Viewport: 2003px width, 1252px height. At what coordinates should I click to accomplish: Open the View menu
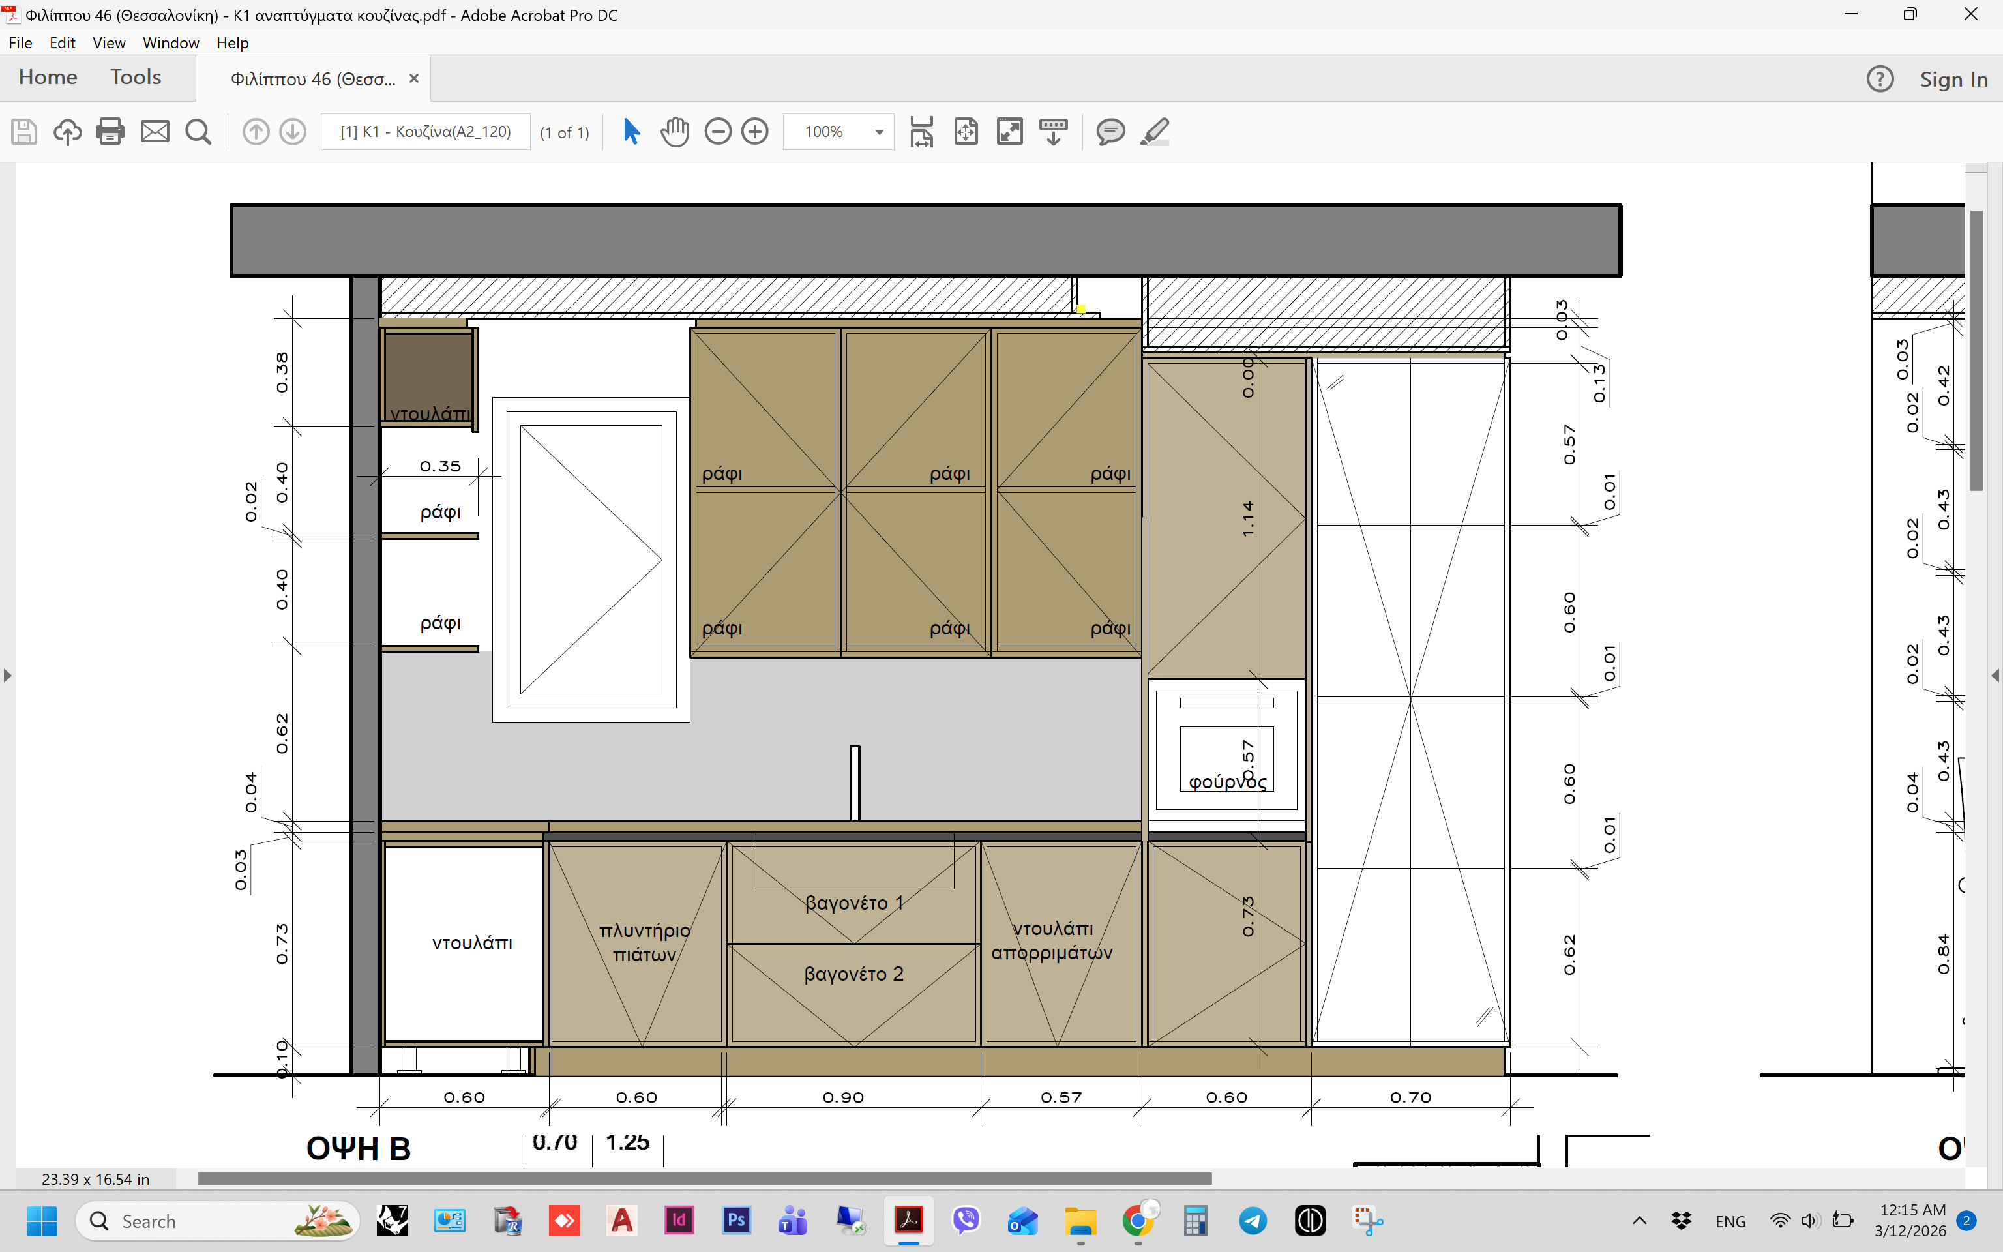[108, 42]
